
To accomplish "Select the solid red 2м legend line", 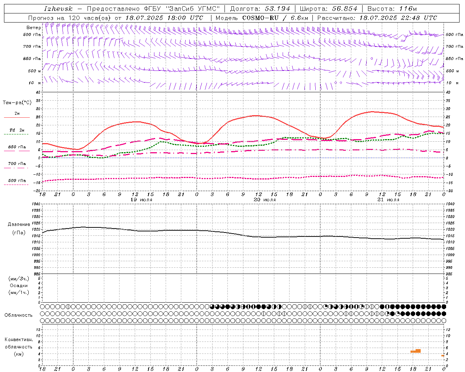I will click(17, 118).
